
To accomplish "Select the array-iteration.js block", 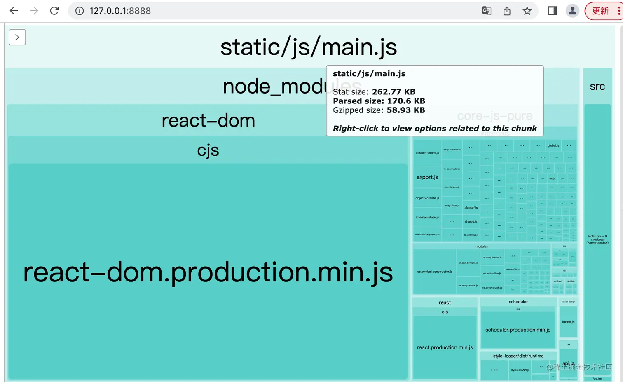I will [452, 150].
